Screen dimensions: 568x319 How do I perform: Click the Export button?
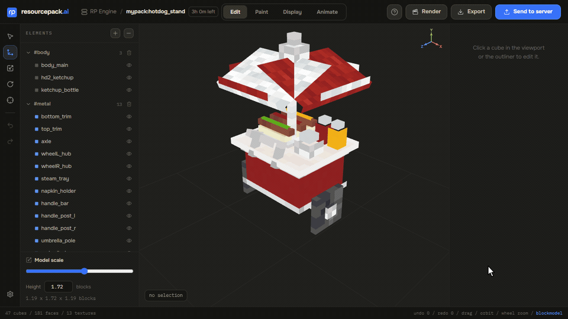[x=472, y=12]
